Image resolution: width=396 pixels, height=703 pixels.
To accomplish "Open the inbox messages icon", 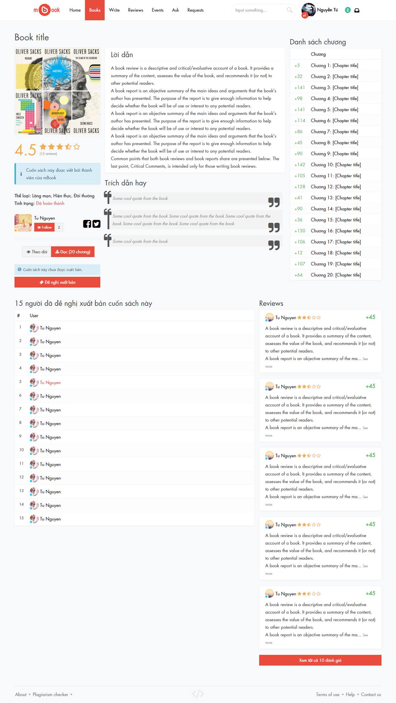I will click(357, 10).
